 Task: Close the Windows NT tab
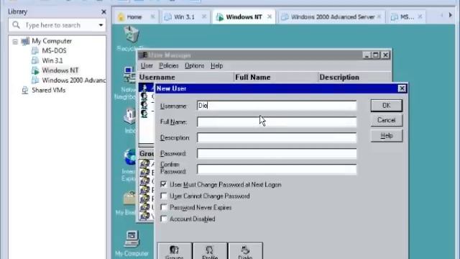pos(270,17)
